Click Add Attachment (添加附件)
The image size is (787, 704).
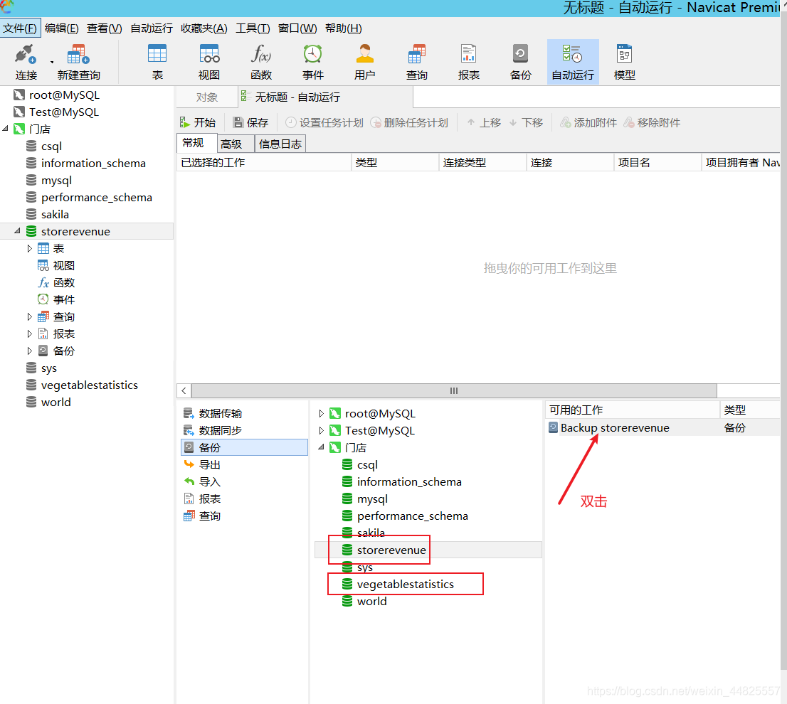(588, 122)
